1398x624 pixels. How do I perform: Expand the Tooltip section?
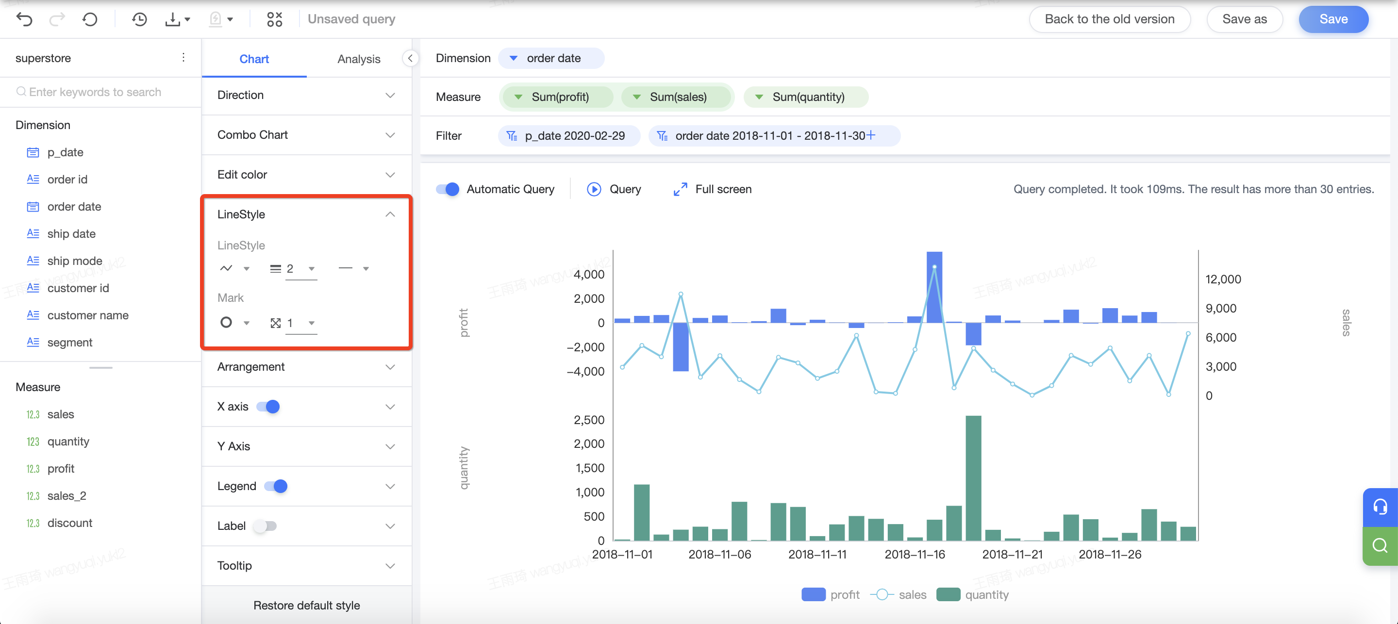(x=306, y=565)
